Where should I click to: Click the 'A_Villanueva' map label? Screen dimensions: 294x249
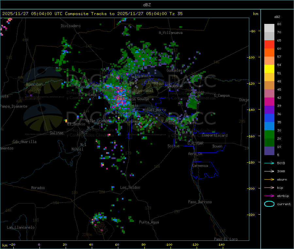point(171,33)
